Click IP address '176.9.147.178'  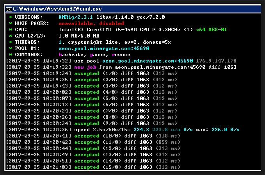pos(216,61)
